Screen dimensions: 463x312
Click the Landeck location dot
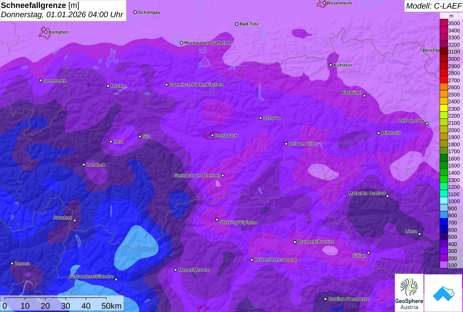click(84, 165)
